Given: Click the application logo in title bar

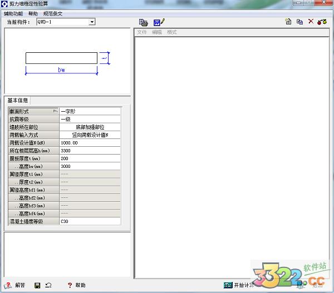Looking at the screenshot, I should (x=4, y=4).
